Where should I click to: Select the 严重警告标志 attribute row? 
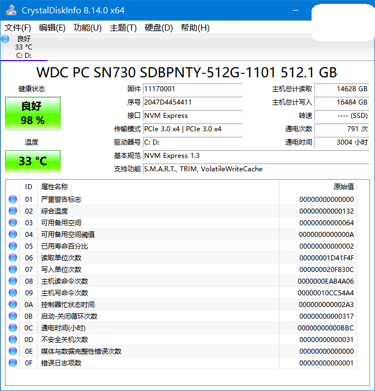coord(181,199)
